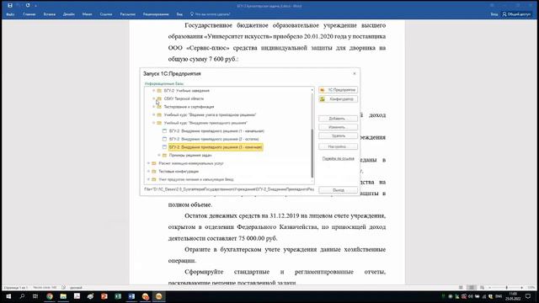The width and height of the screenshot is (539, 303).
Task: Click the Redo icon in Word quick access bar
Action: 28,6
